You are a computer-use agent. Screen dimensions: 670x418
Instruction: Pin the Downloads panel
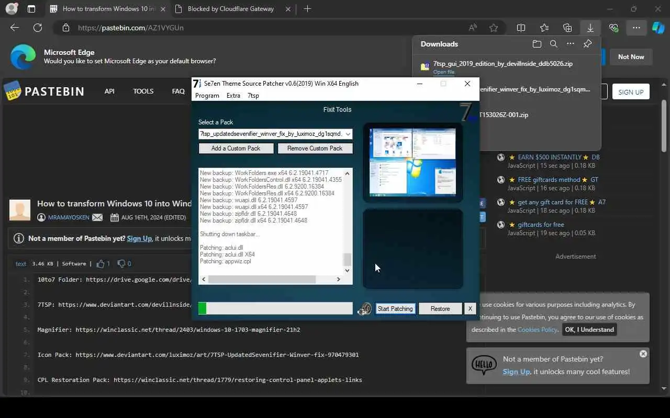pos(587,44)
